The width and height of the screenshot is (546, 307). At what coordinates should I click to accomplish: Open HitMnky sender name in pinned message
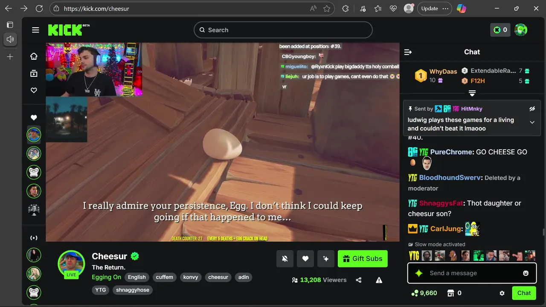471,109
